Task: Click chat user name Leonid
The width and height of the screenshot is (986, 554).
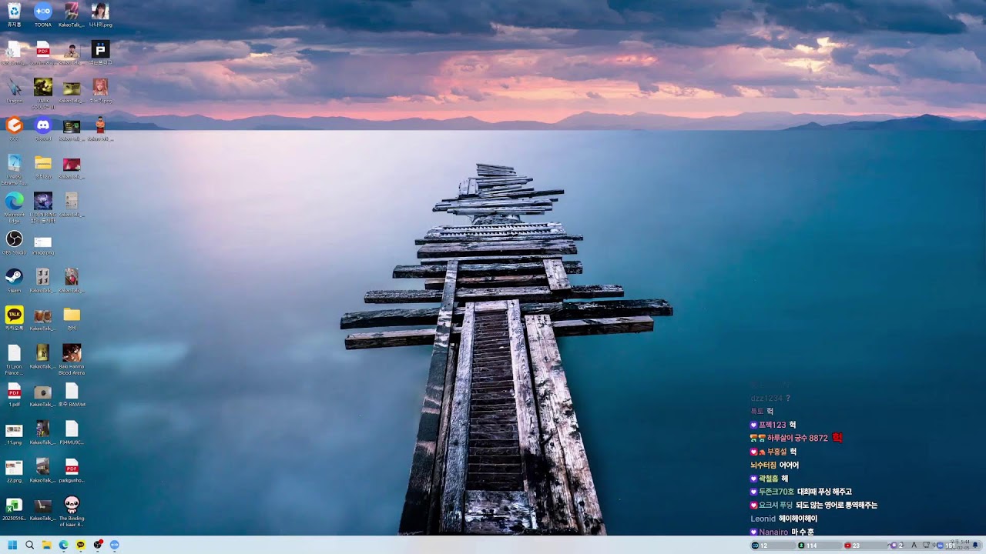Action: click(763, 519)
